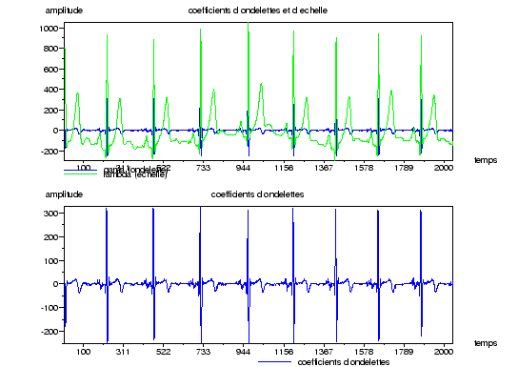Screen dimensions: 518x367
Task: Click the 'temps' axis label of upper chart
Action: 486,160
